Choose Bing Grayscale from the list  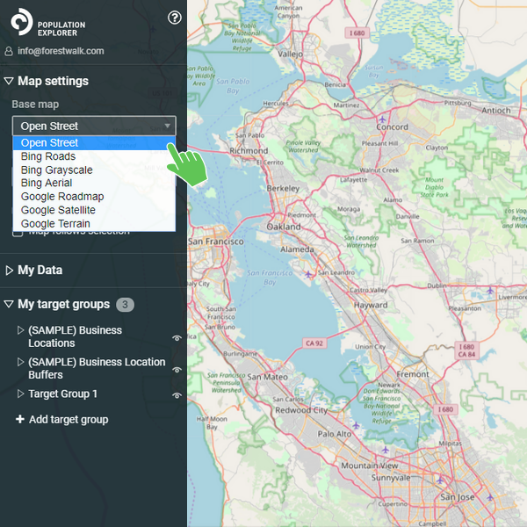click(94, 170)
